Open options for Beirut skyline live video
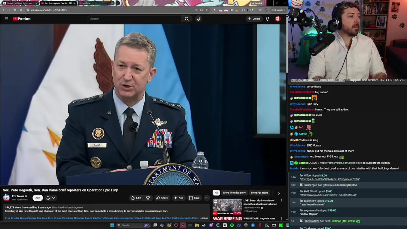The width and height of the screenshot is (407, 229). (281, 201)
